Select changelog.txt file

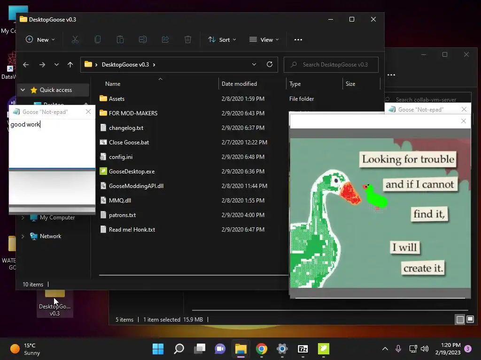[126, 128]
